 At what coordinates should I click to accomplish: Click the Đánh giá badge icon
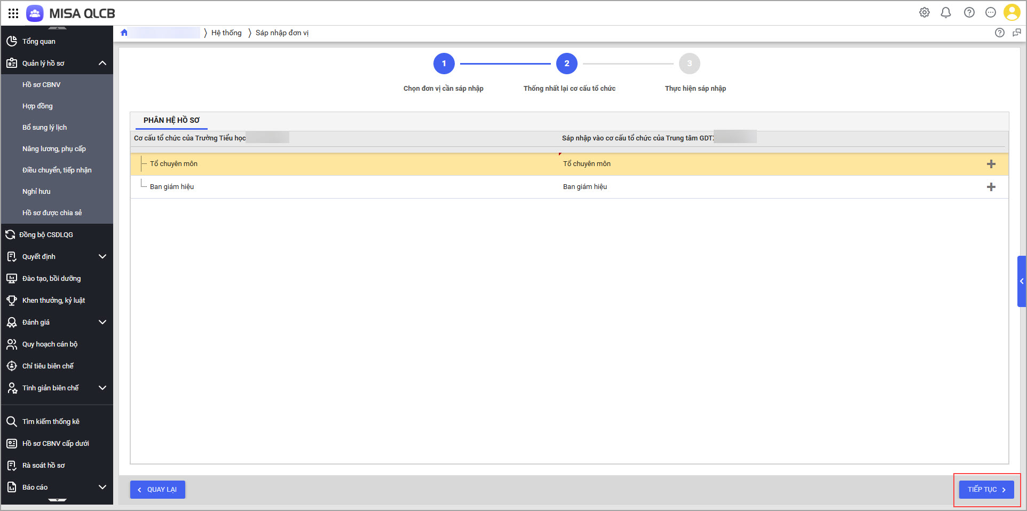point(12,322)
